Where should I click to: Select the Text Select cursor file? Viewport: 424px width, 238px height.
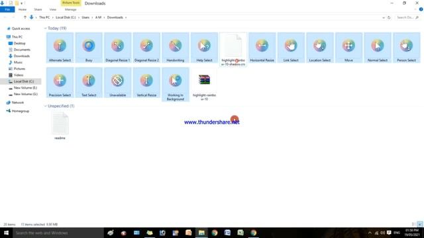[x=89, y=83]
